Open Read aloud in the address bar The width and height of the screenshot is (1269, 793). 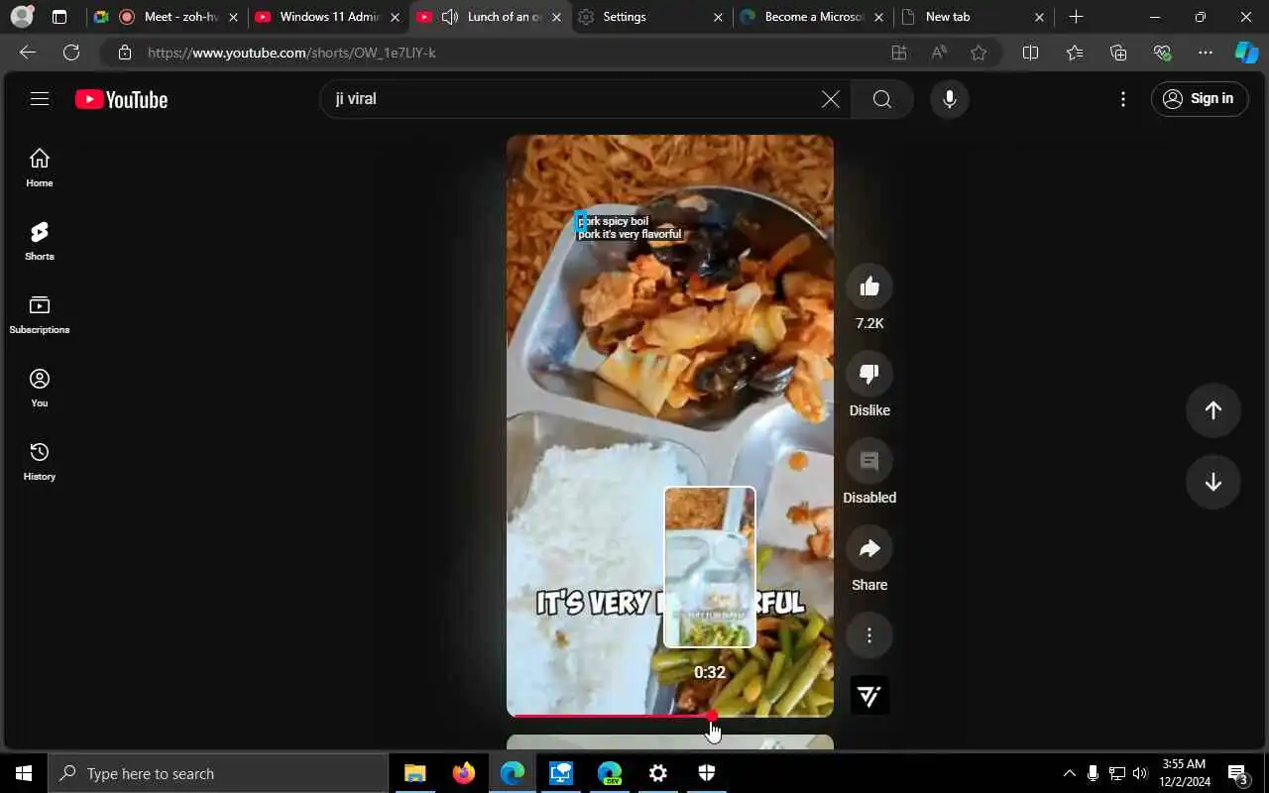939,53
